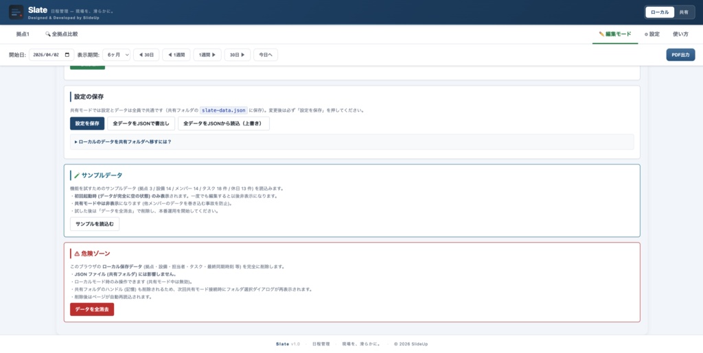Screen dimensions: 703x353
Task: Open the 使い方 tab
Action: (680, 34)
